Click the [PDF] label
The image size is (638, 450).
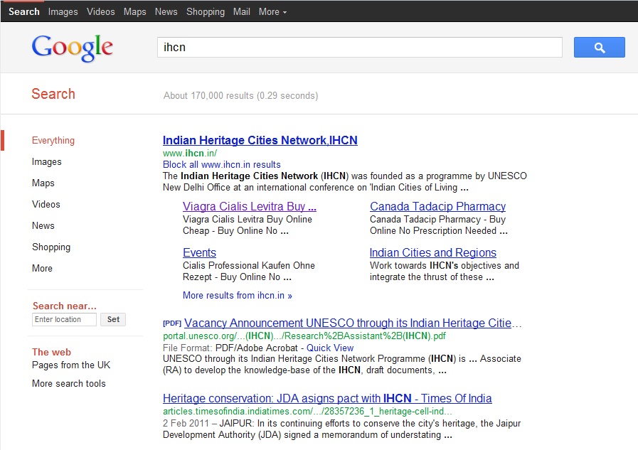[x=172, y=323]
